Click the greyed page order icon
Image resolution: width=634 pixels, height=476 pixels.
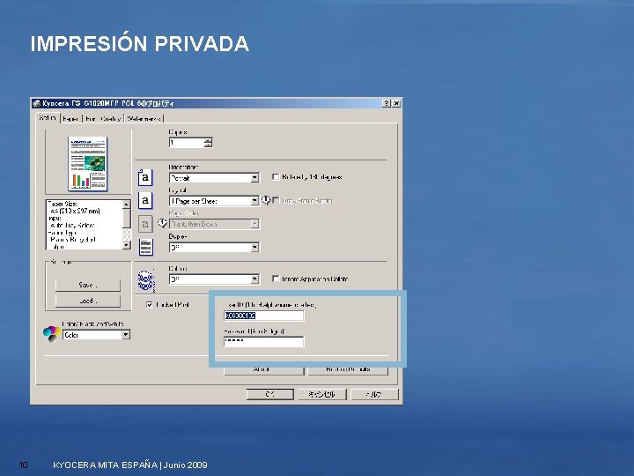(x=145, y=224)
